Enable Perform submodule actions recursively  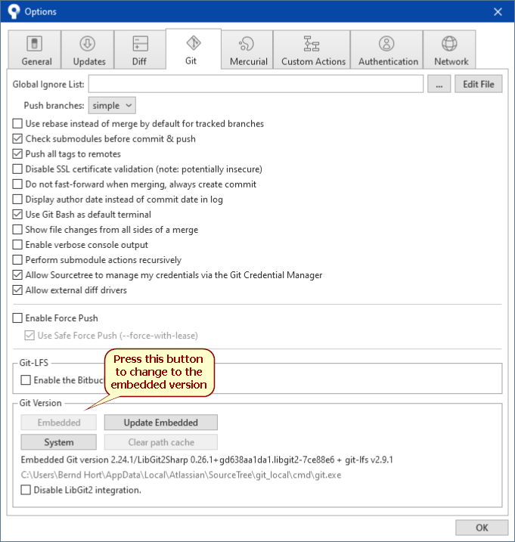[x=17, y=260]
